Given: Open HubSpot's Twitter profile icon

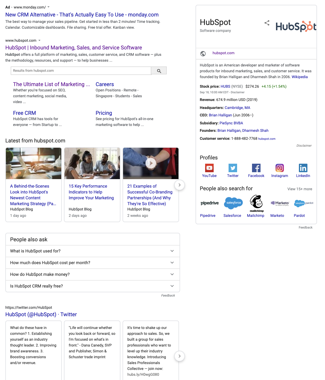Looking at the screenshot, I should pyautogui.click(x=233, y=168).
